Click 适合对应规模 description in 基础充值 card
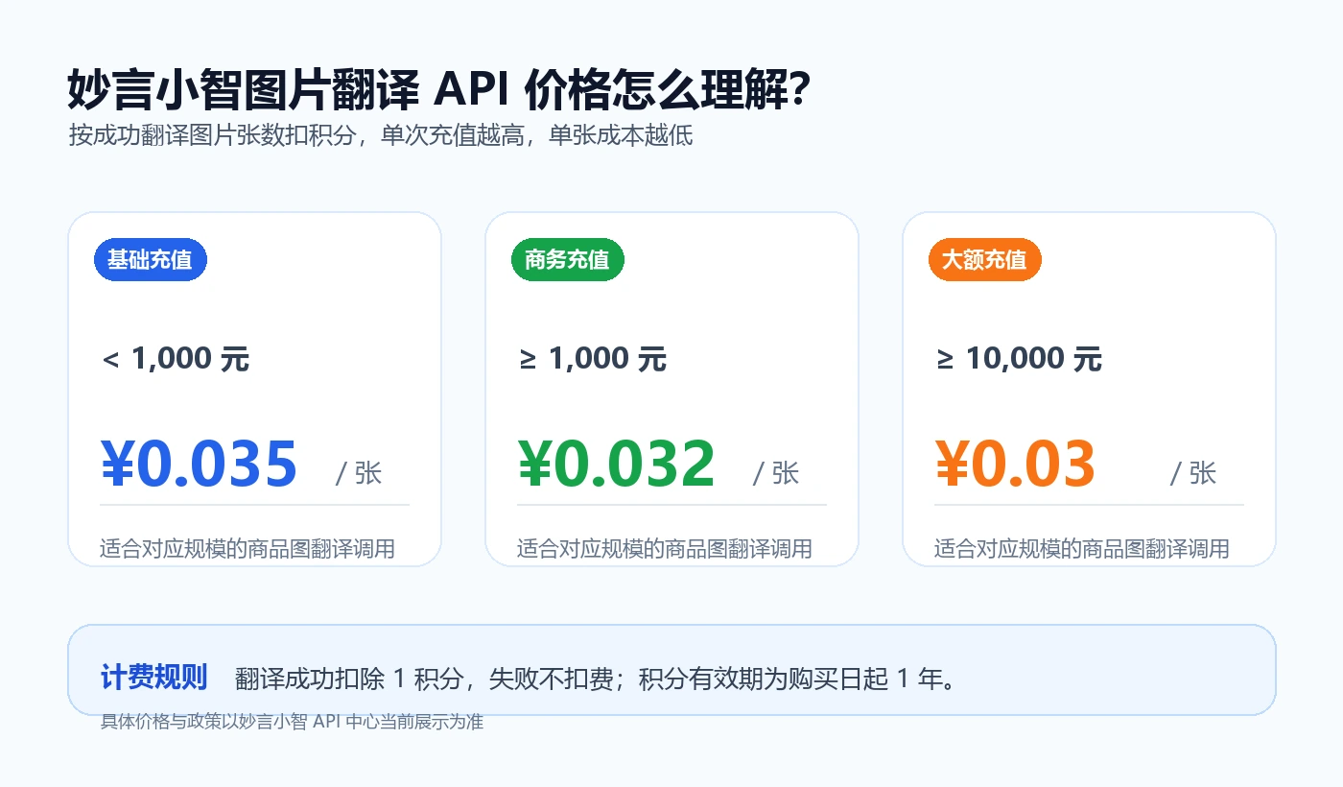Viewport: 1343px width, 787px height. click(247, 549)
